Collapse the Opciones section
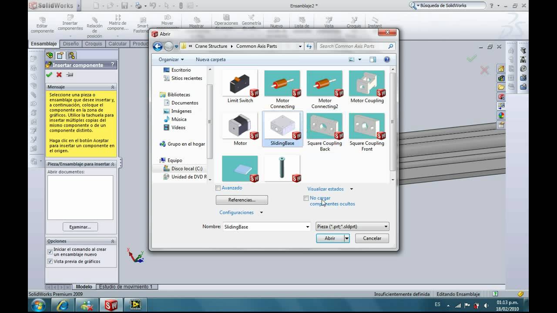Screen dimensions: 557x313 tap(113, 241)
